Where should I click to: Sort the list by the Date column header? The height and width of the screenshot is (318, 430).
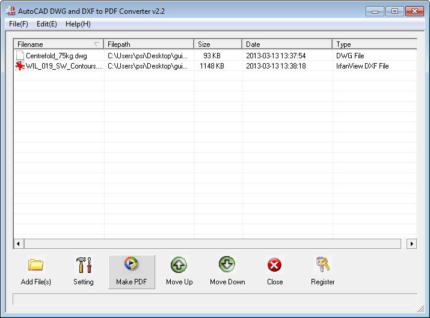pyautogui.click(x=287, y=44)
